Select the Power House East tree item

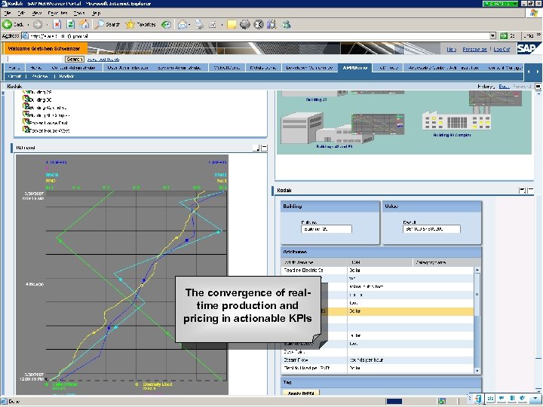point(48,123)
